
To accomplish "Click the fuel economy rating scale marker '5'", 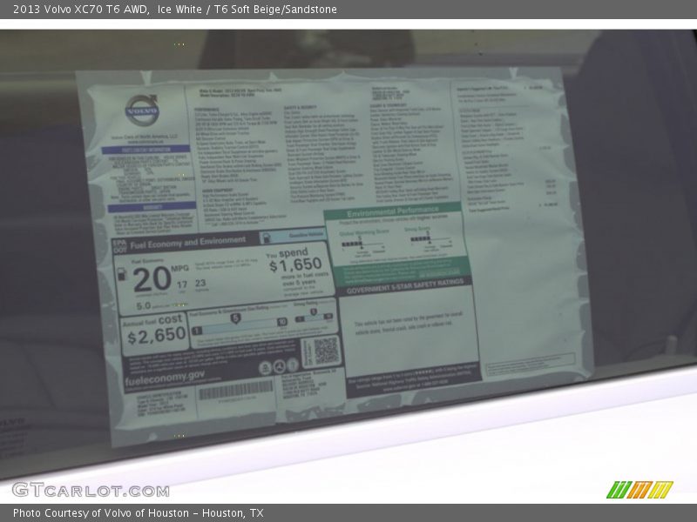I will click(x=235, y=318).
